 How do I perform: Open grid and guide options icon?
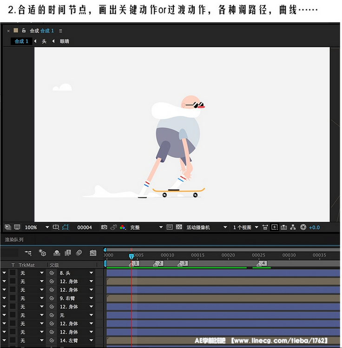click(56, 227)
